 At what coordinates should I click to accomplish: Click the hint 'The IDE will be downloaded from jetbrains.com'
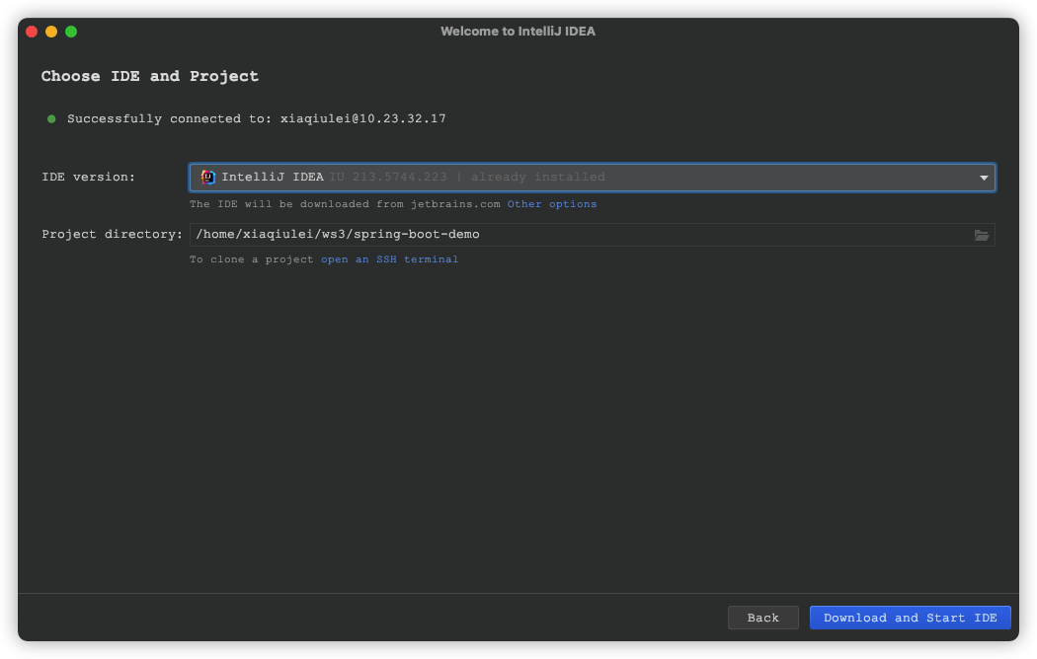[346, 204]
